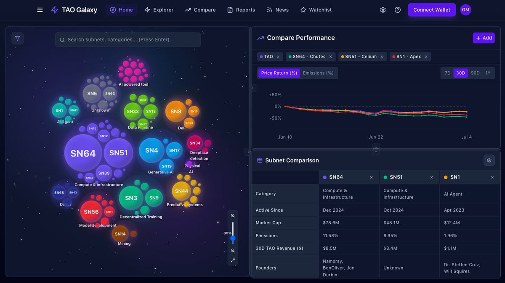This screenshot has width=505, height=283.
Task: Remove SN64 column from table
Action: [x=371, y=178]
